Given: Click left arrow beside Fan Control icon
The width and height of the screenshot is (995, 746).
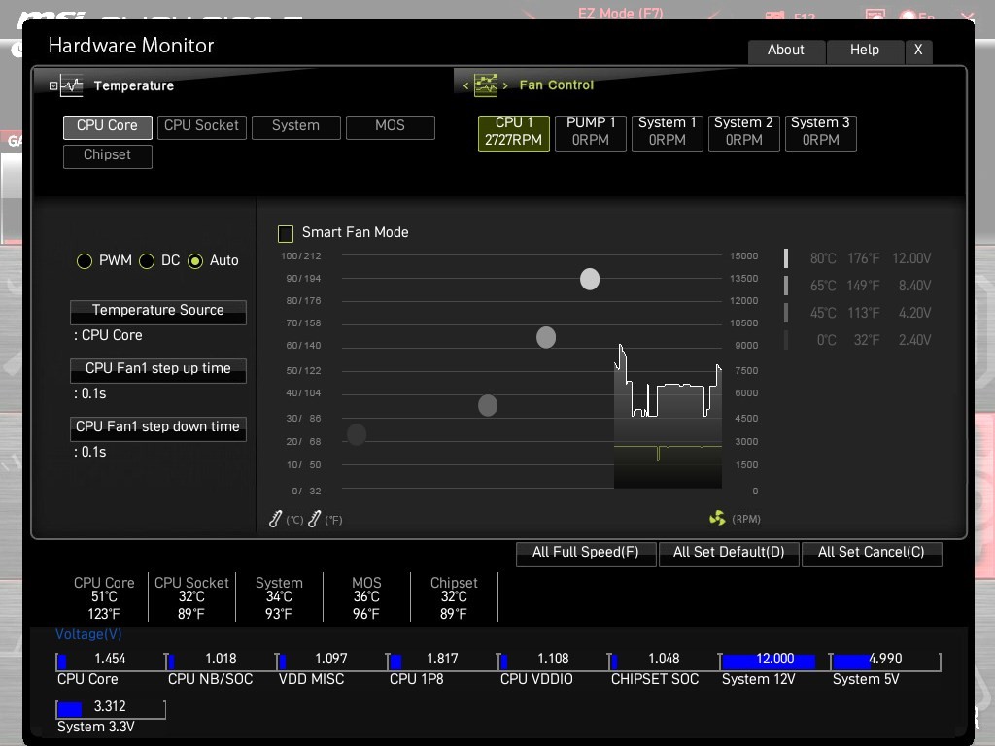Looking at the screenshot, I should coord(466,85).
